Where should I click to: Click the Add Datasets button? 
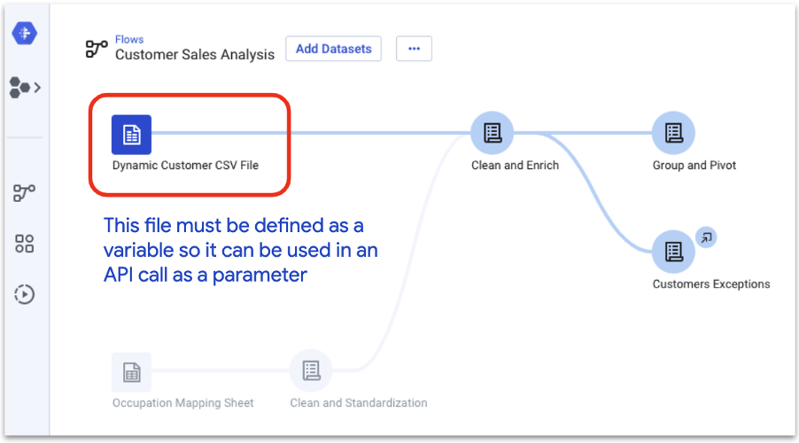point(333,49)
